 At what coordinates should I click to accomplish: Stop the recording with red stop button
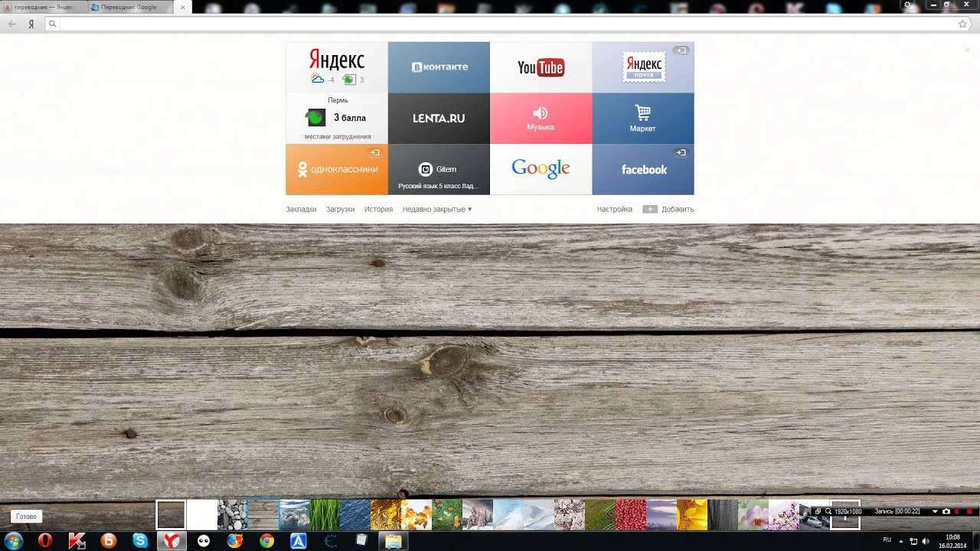pos(969,511)
